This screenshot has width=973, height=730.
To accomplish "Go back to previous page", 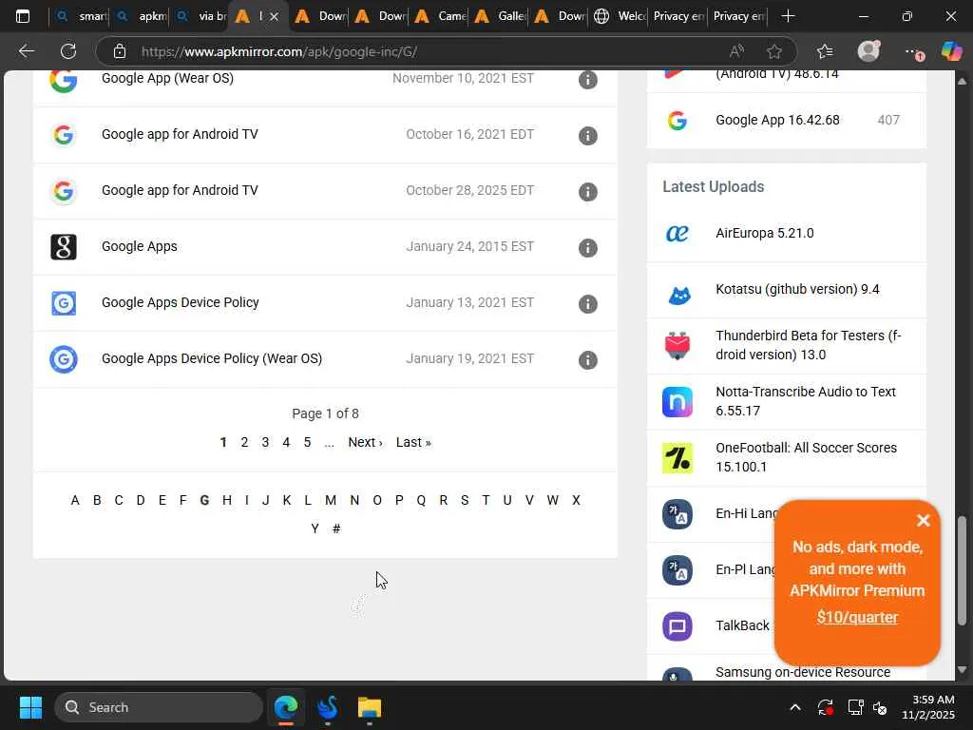I will tap(26, 51).
